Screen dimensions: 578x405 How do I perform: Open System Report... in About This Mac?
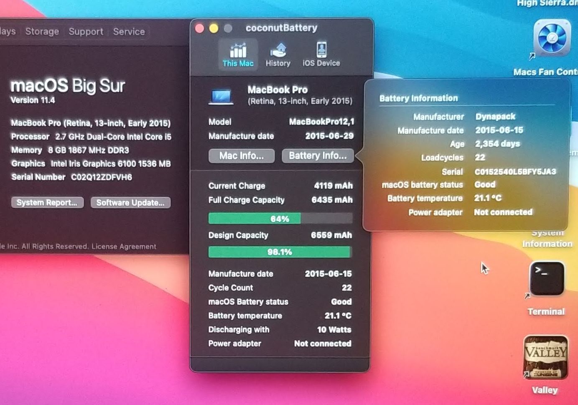47,203
